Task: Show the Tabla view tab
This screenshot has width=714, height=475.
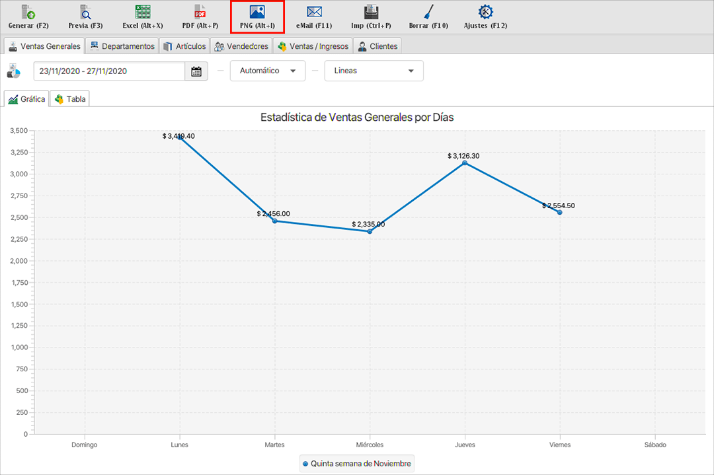Action: click(x=71, y=99)
